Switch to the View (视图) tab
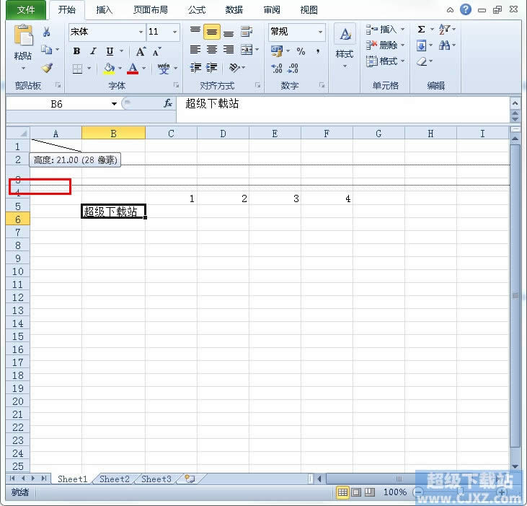The image size is (527, 506). click(x=309, y=10)
